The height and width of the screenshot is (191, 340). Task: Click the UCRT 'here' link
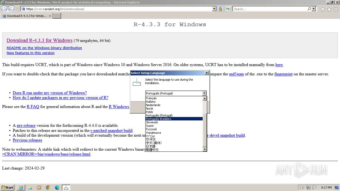(x=279, y=65)
